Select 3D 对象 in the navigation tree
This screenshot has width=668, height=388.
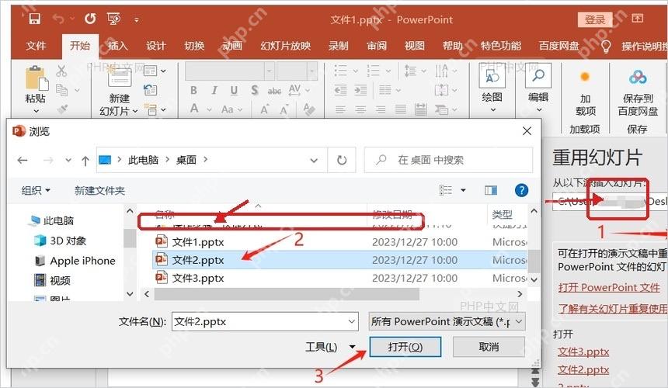tap(68, 241)
